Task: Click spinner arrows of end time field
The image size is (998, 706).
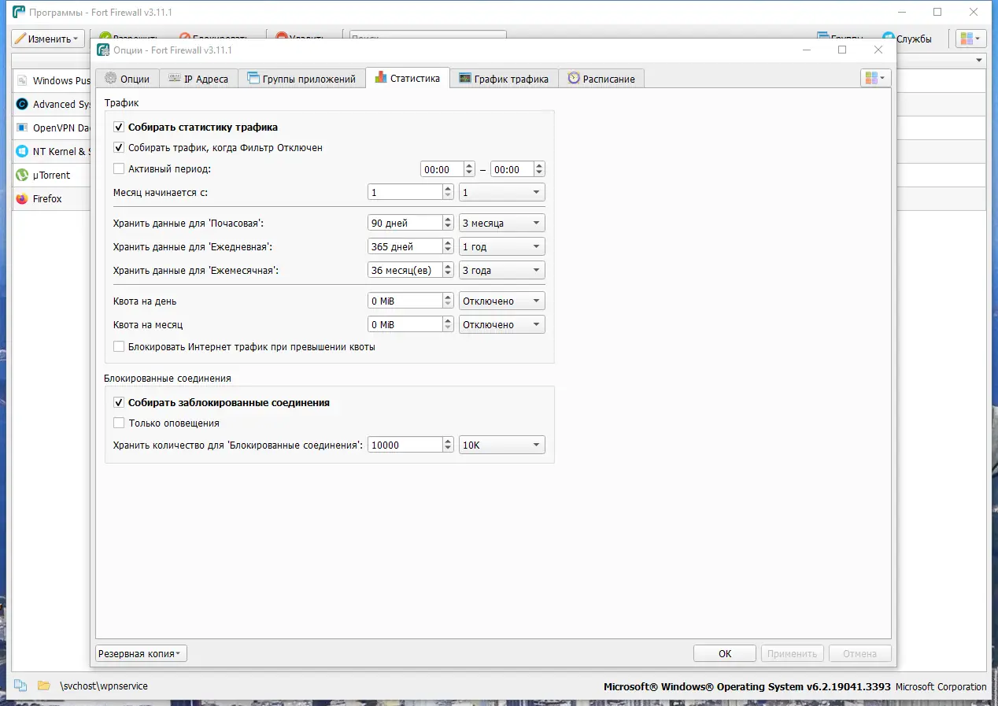Action: [539, 169]
